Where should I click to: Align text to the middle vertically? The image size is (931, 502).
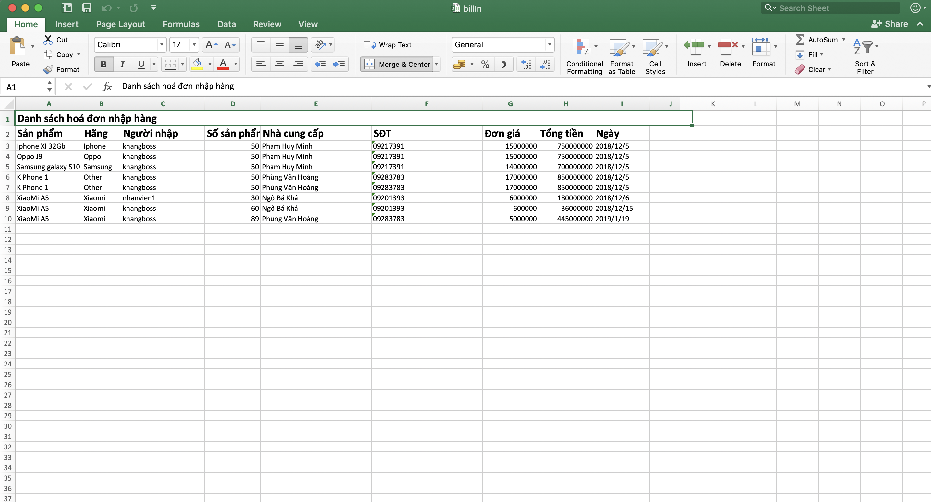[279, 45]
